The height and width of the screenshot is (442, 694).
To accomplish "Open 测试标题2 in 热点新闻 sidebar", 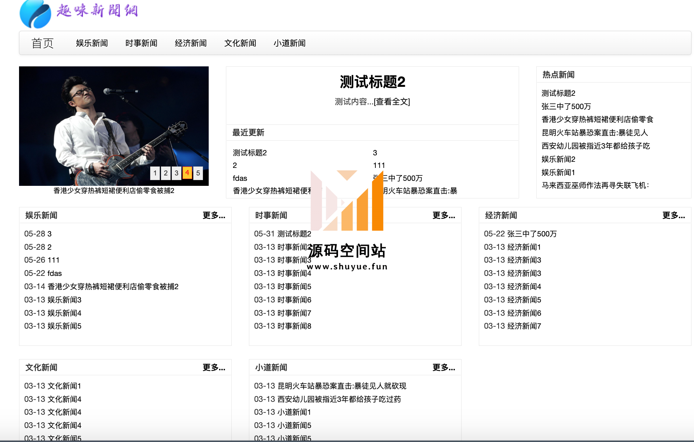I will click(x=559, y=93).
